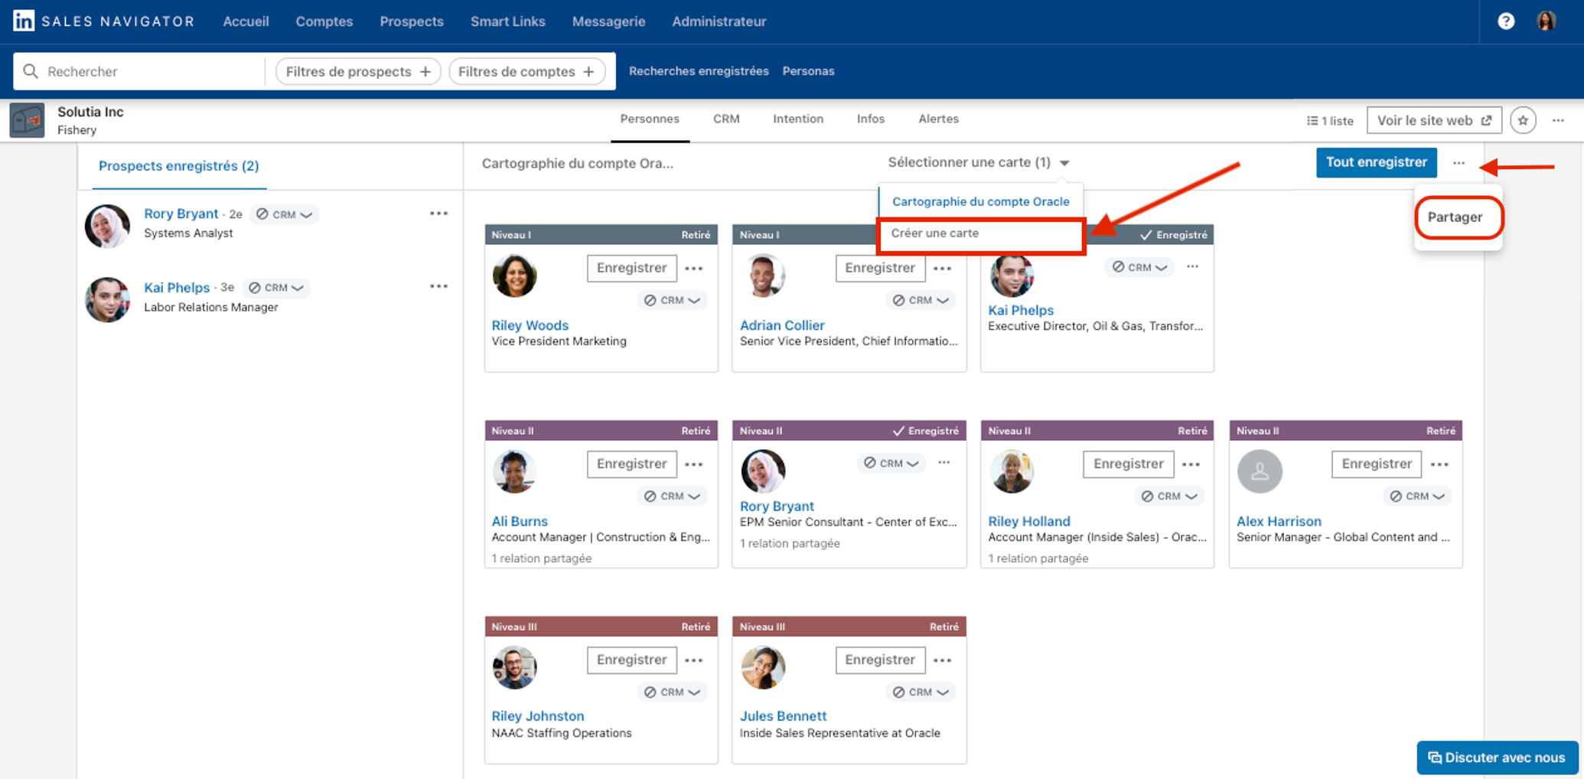This screenshot has height=779, width=1584.
Task: Click Alex Harrison placeholder avatar
Action: (1260, 471)
